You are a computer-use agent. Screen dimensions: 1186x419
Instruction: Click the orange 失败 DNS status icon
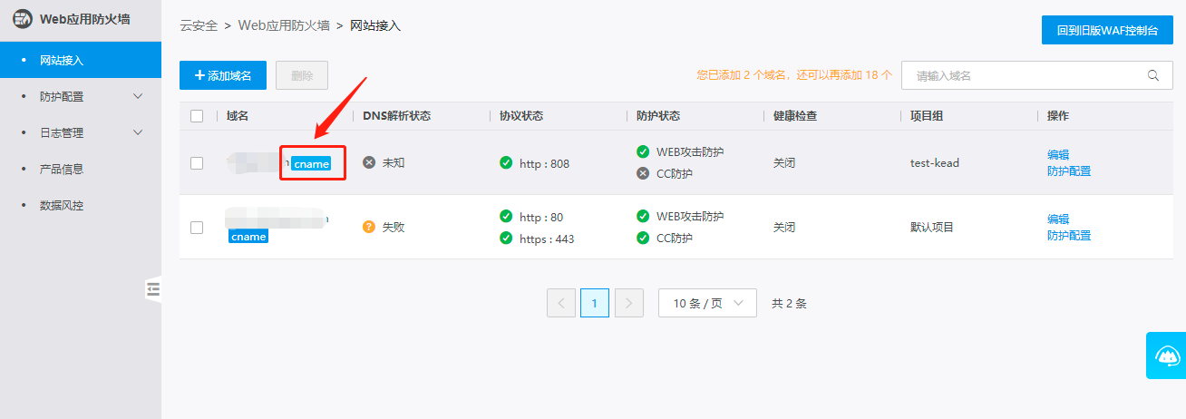(369, 227)
